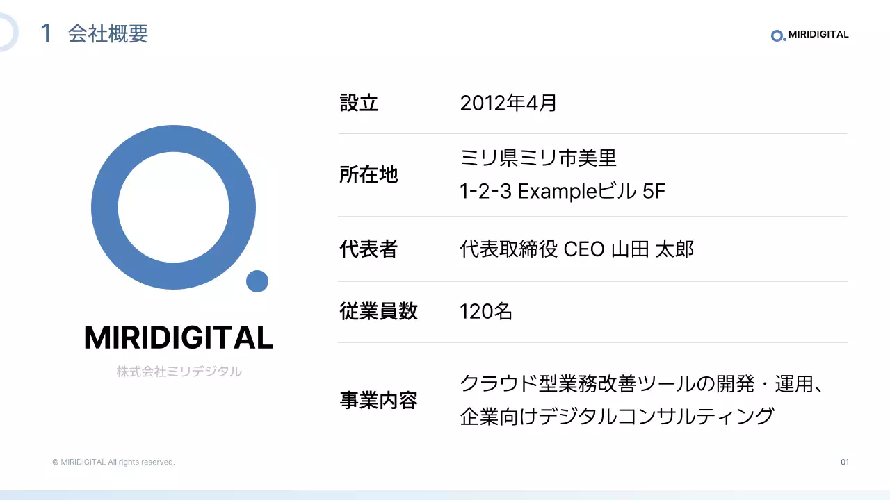Image resolution: width=890 pixels, height=500 pixels.
Task: Click the copyright notice in the footer
Action: click(113, 462)
